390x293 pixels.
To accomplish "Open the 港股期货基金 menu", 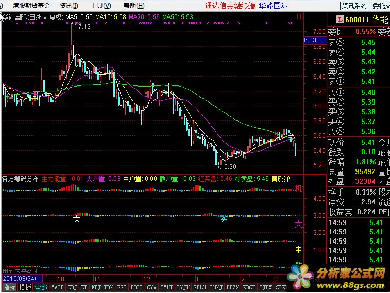I will [x=31, y=6].
